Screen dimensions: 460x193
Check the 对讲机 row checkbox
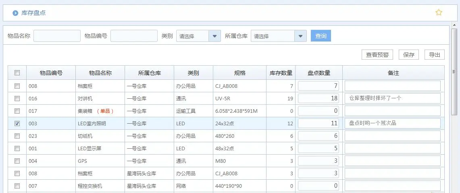click(17, 98)
